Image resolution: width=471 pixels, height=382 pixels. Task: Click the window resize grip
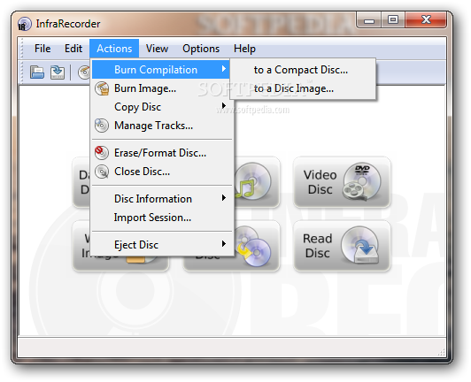[x=441, y=352]
